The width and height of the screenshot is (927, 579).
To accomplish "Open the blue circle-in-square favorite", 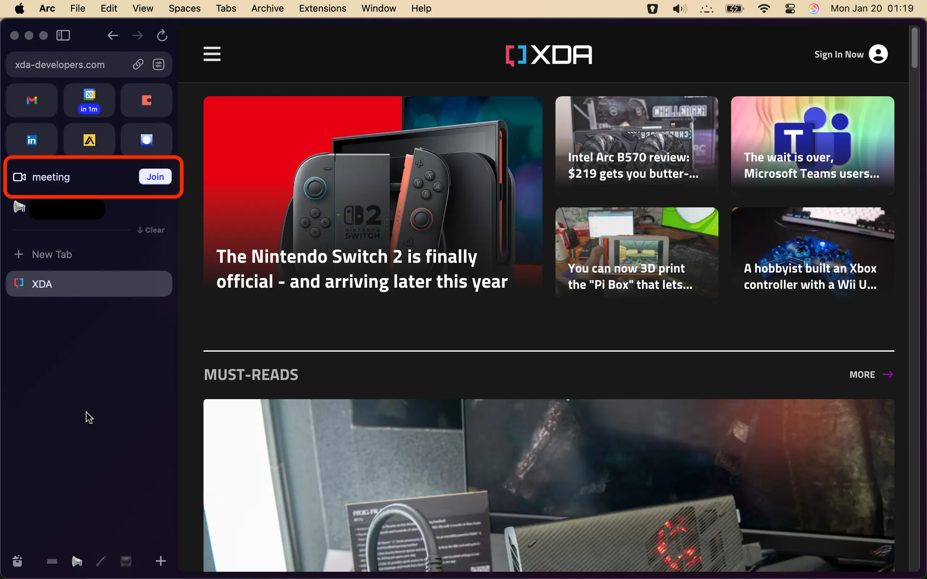I will 146,140.
